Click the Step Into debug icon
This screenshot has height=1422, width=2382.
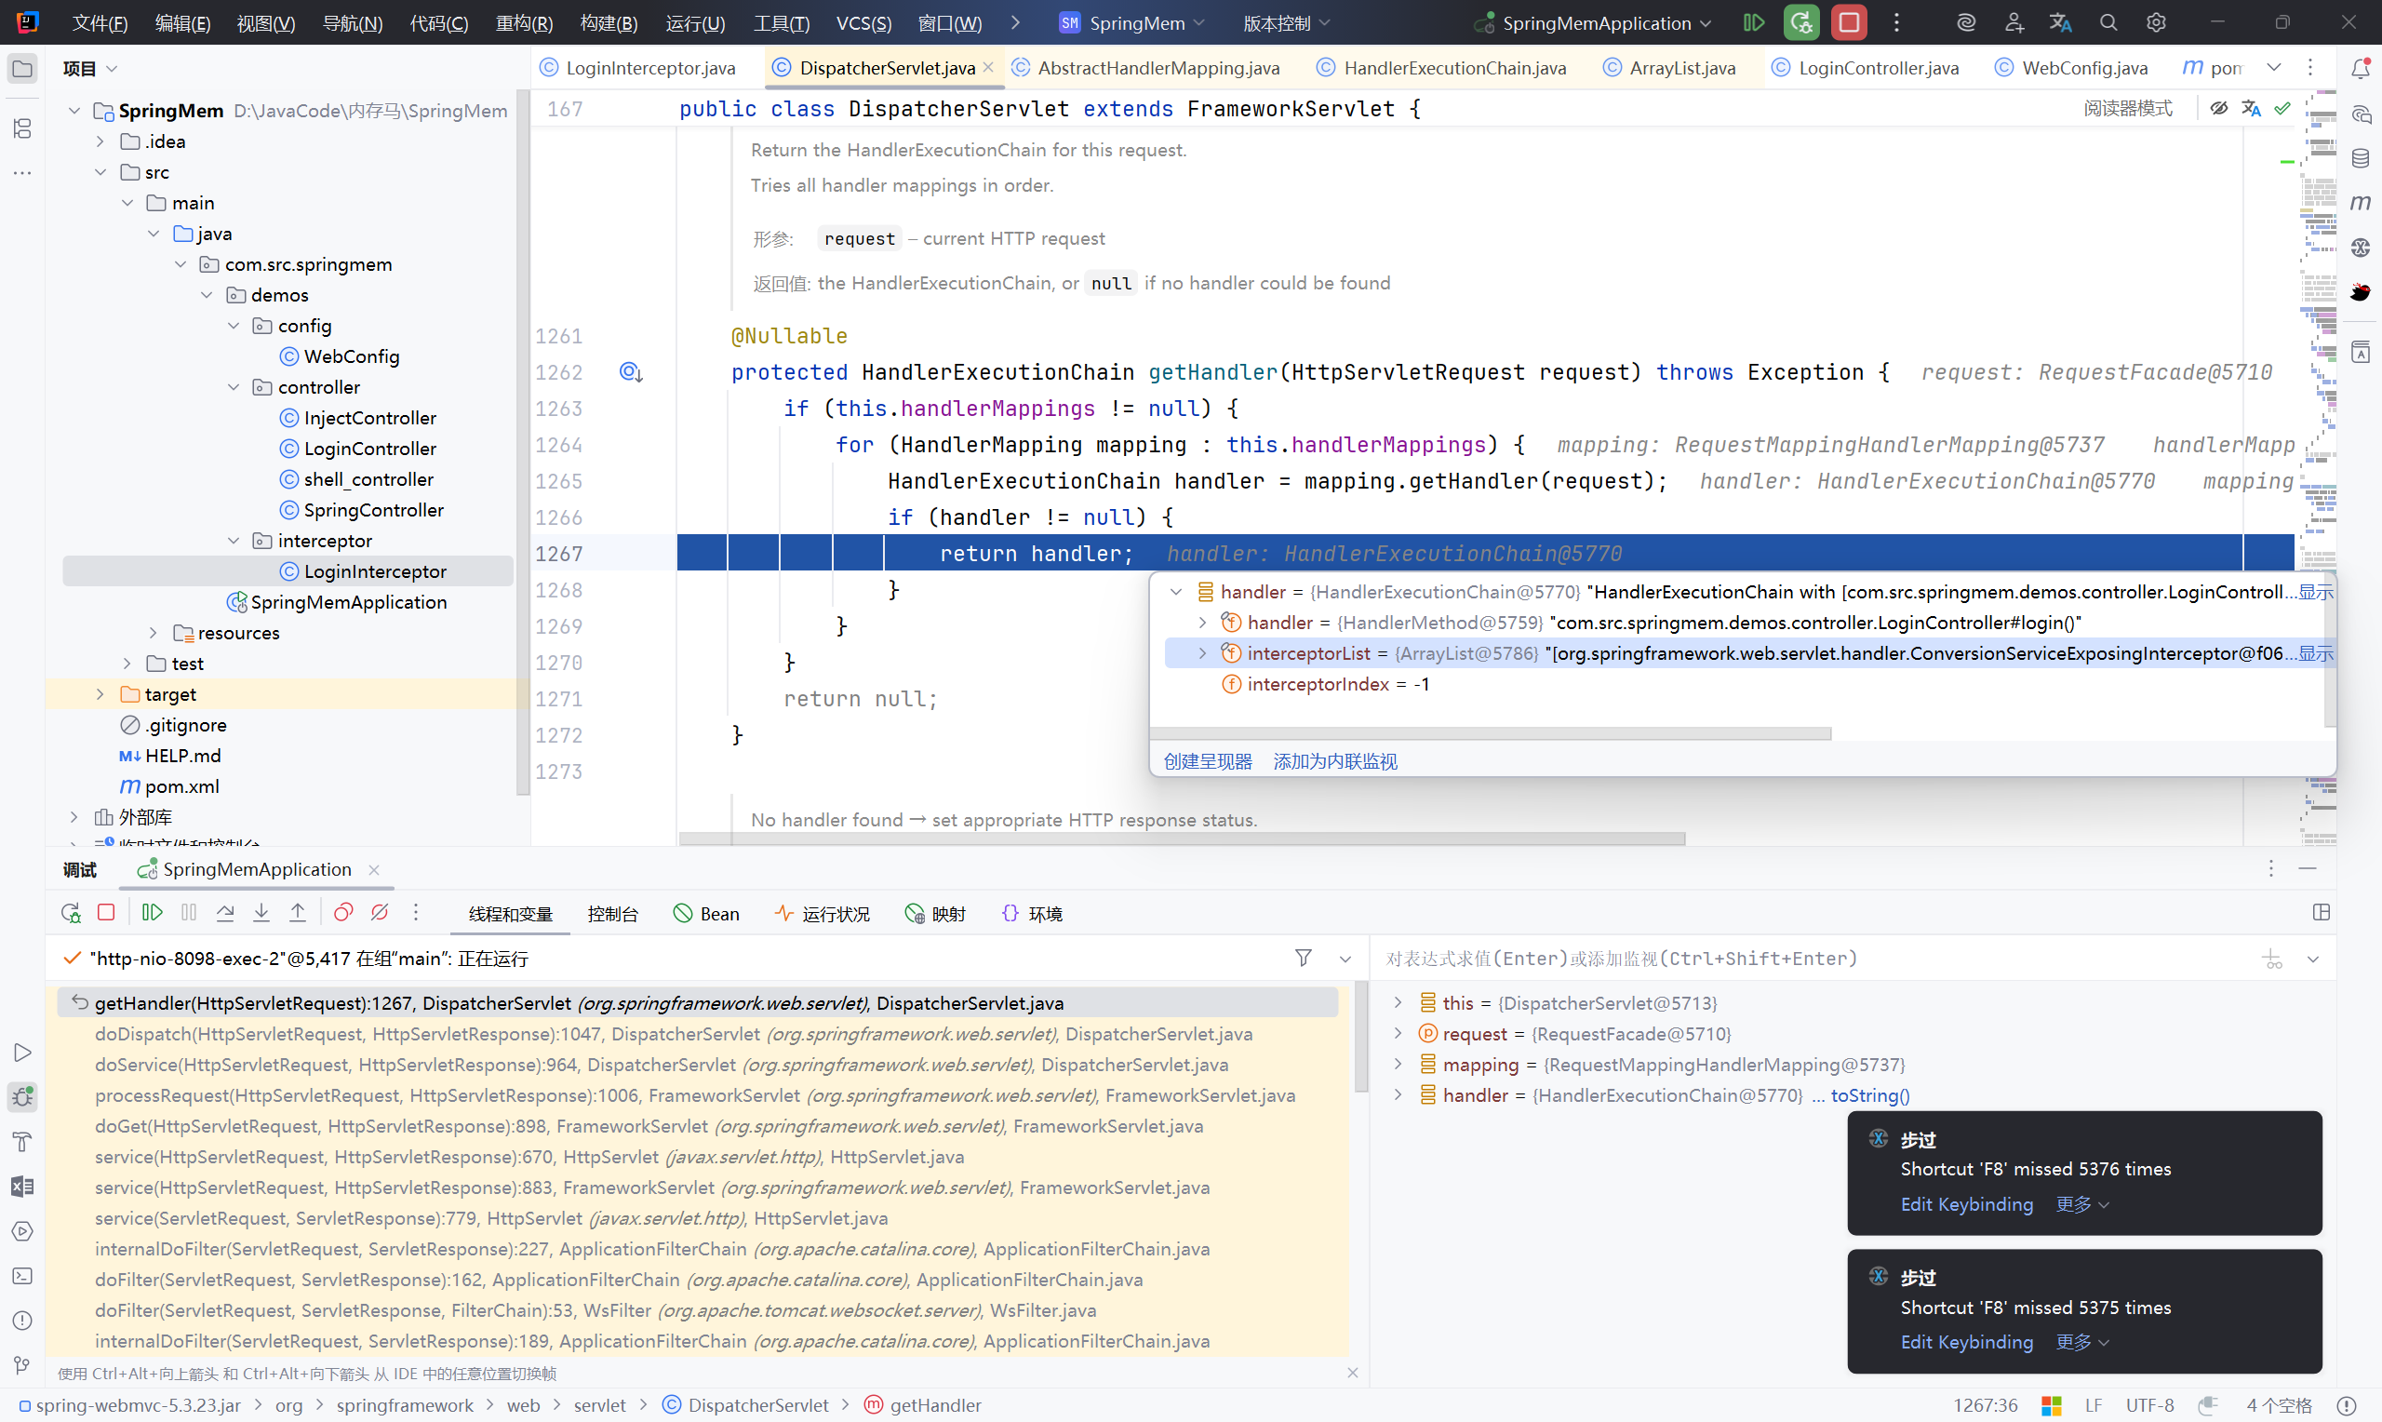261,913
